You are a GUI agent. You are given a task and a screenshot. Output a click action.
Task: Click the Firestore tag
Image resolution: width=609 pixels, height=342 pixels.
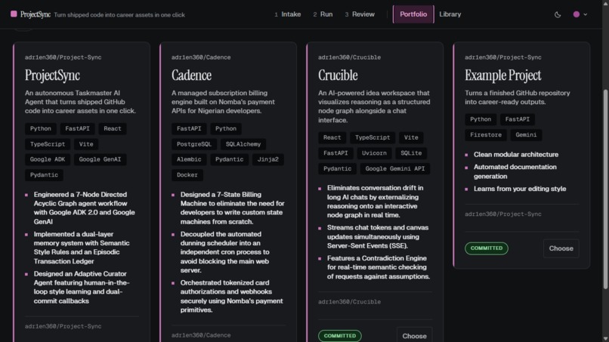486,135
